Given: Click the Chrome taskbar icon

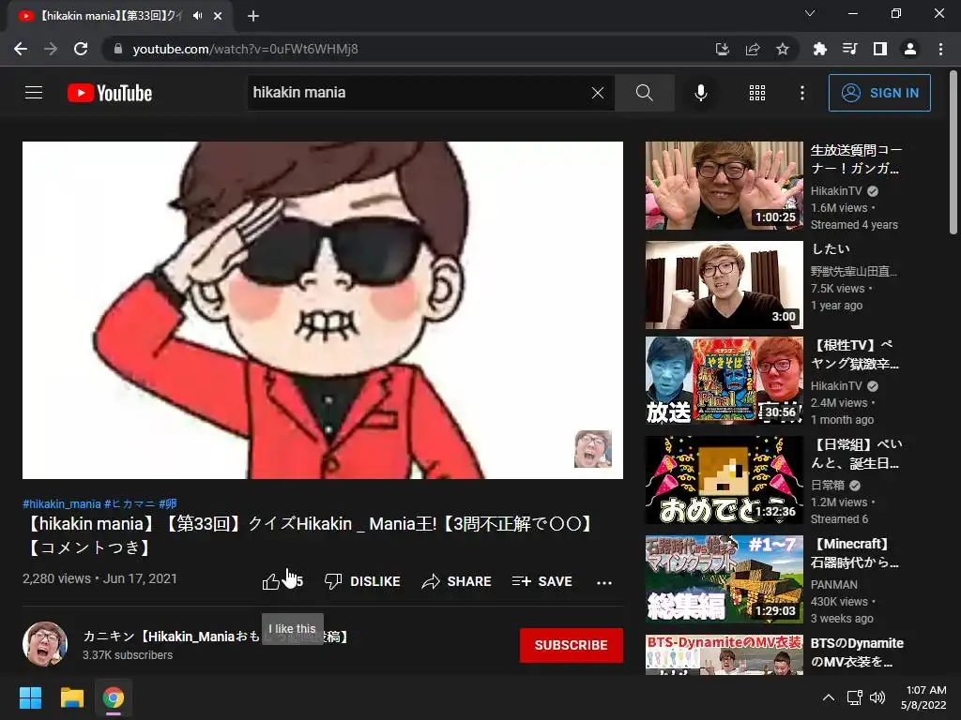Looking at the screenshot, I should [x=113, y=697].
